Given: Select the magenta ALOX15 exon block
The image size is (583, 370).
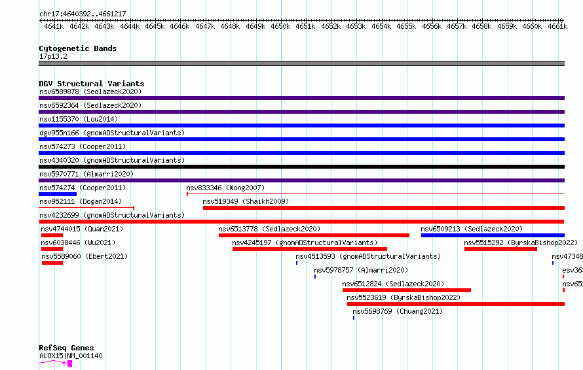Looking at the screenshot, I should tap(70, 363).
